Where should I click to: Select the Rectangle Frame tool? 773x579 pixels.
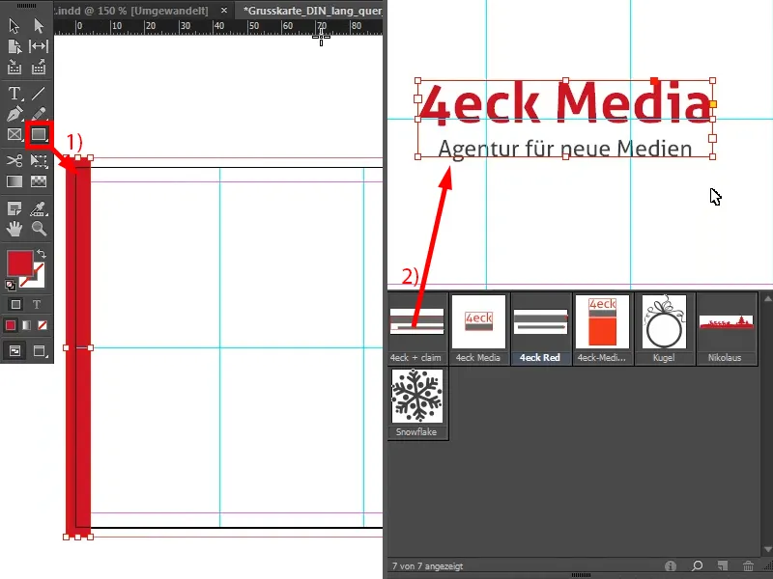coord(14,134)
